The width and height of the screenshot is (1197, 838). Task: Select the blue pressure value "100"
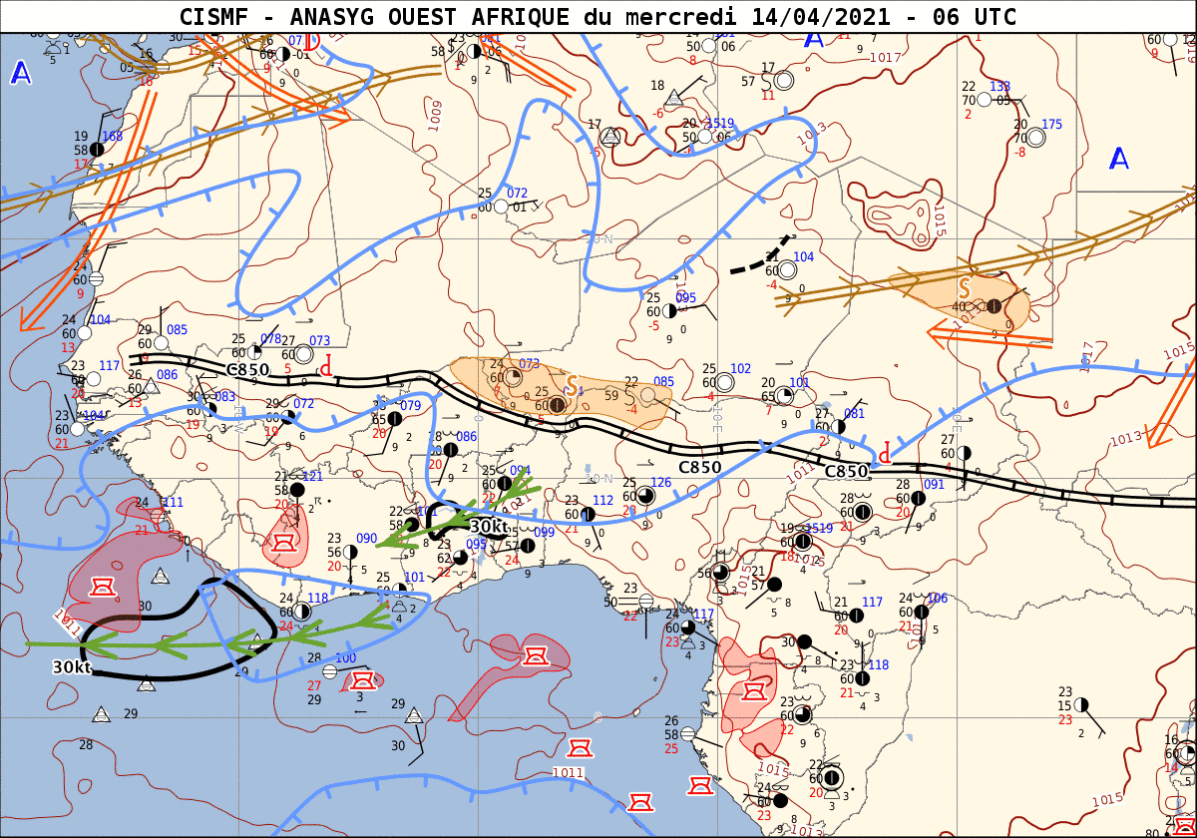pyautogui.click(x=345, y=658)
